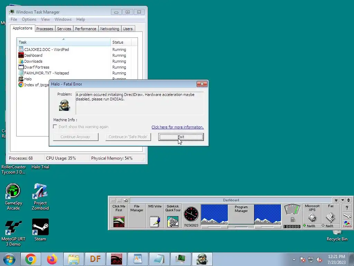The image size is (354, 266).
Task: Click the Master Chief icon in error dialog
Action: coord(64,105)
